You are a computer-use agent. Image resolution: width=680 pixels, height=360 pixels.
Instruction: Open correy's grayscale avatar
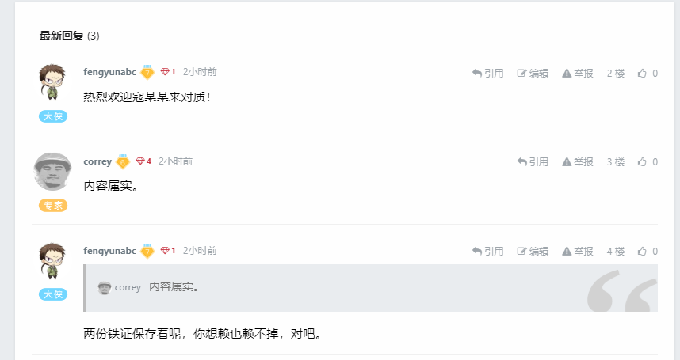tap(52, 172)
